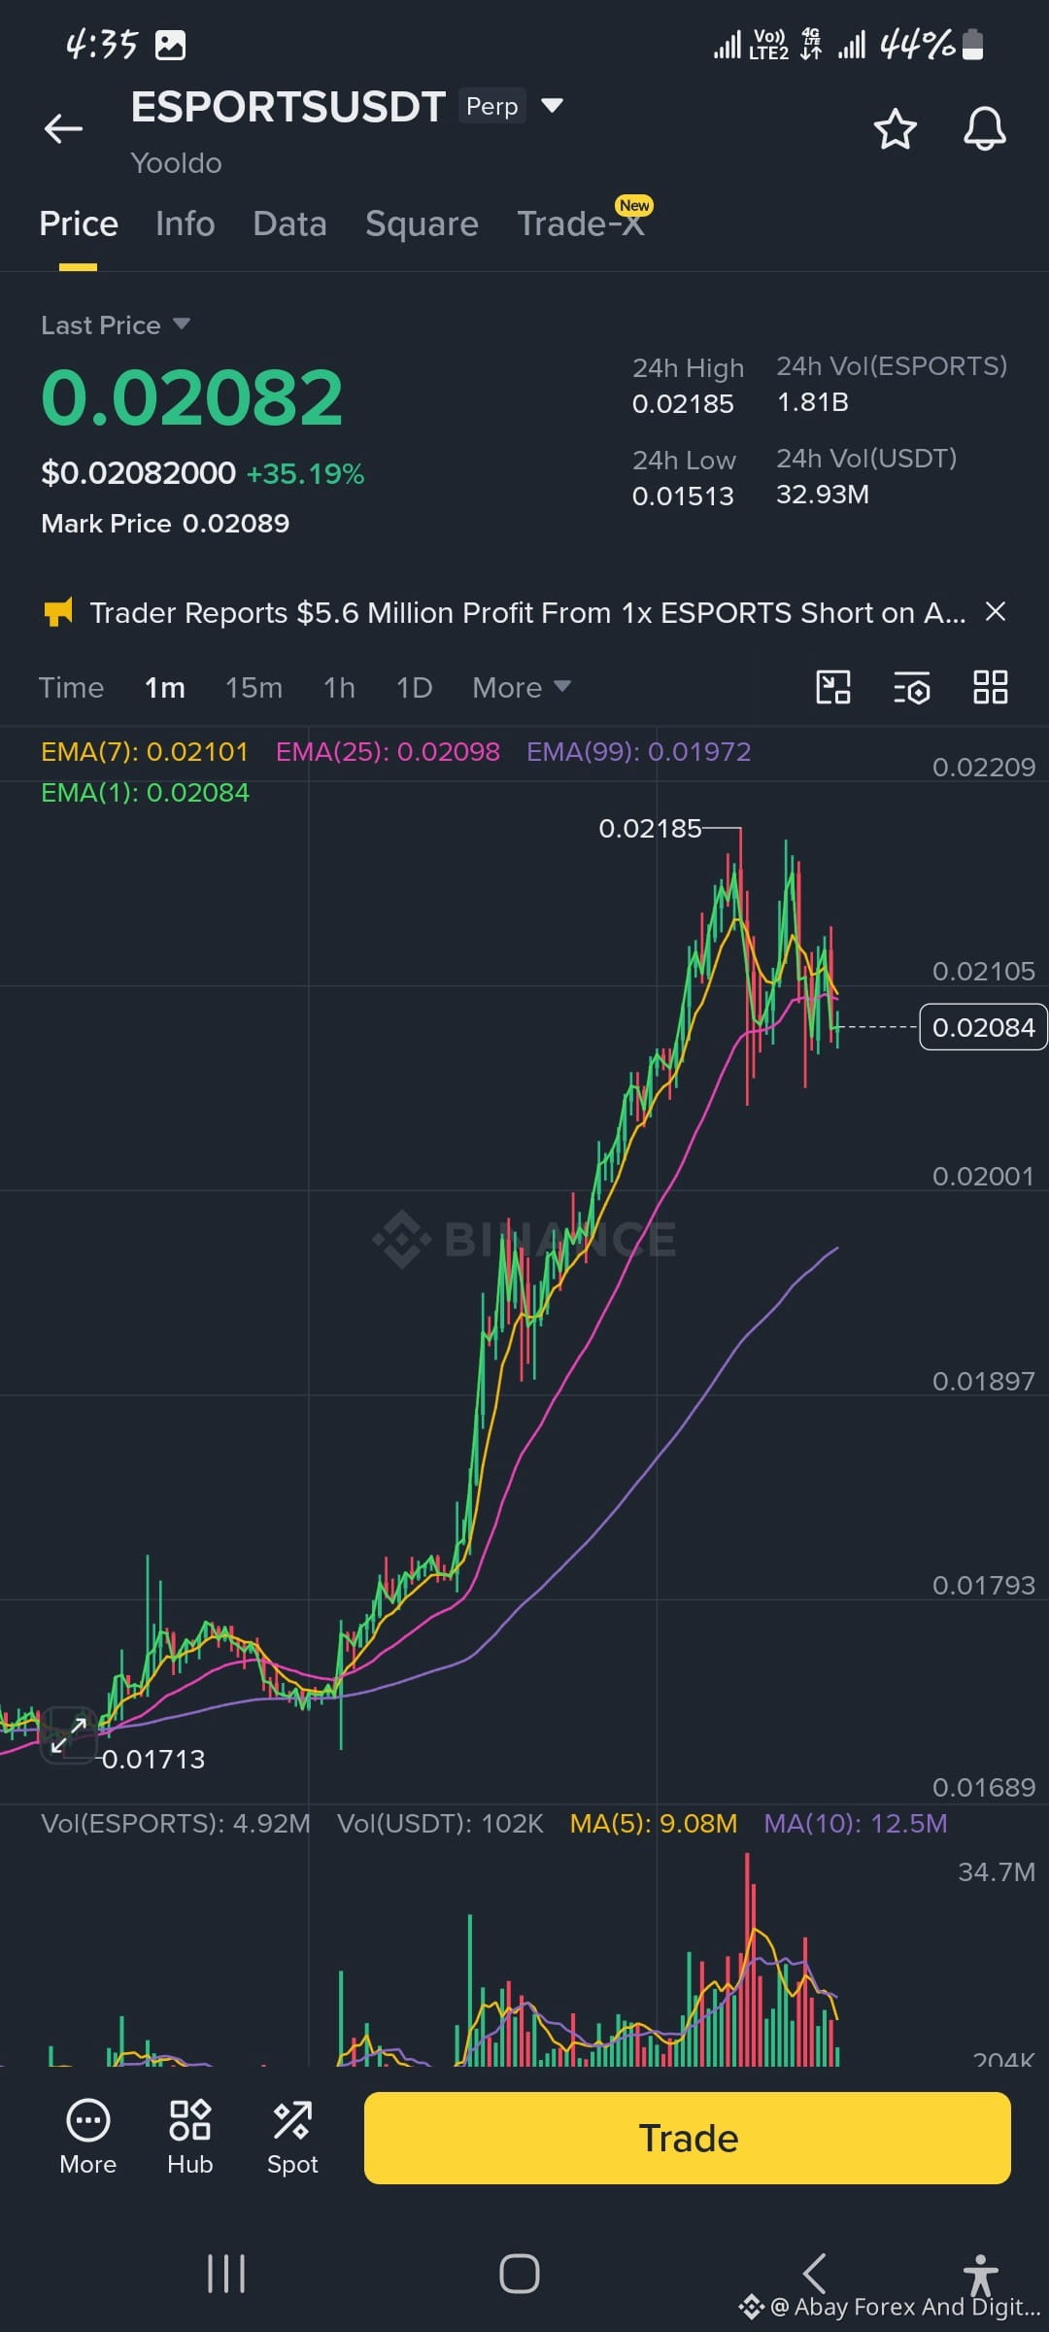Tap the EMA(25): 0.02098 indicator label
The width and height of the screenshot is (1049, 2332).
tap(388, 751)
